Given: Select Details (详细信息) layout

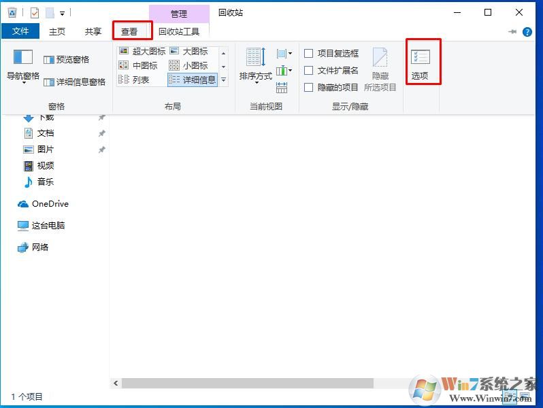Looking at the screenshot, I should tap(193, 80).
